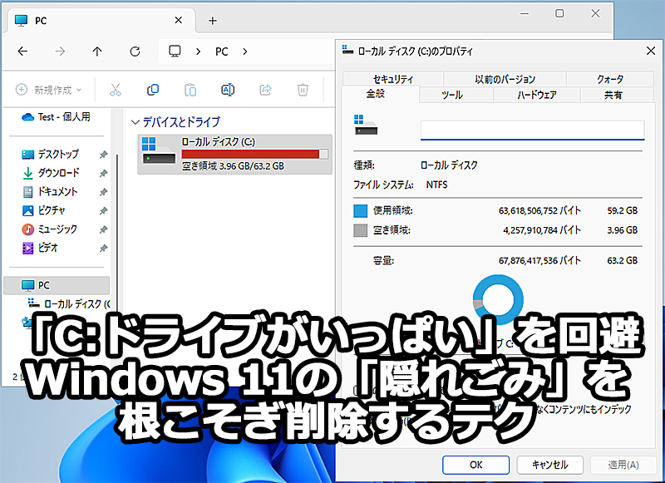Open new tab with plus button
Image resolution: width=665 pixels, height=483 pixels.
point(213,20)
